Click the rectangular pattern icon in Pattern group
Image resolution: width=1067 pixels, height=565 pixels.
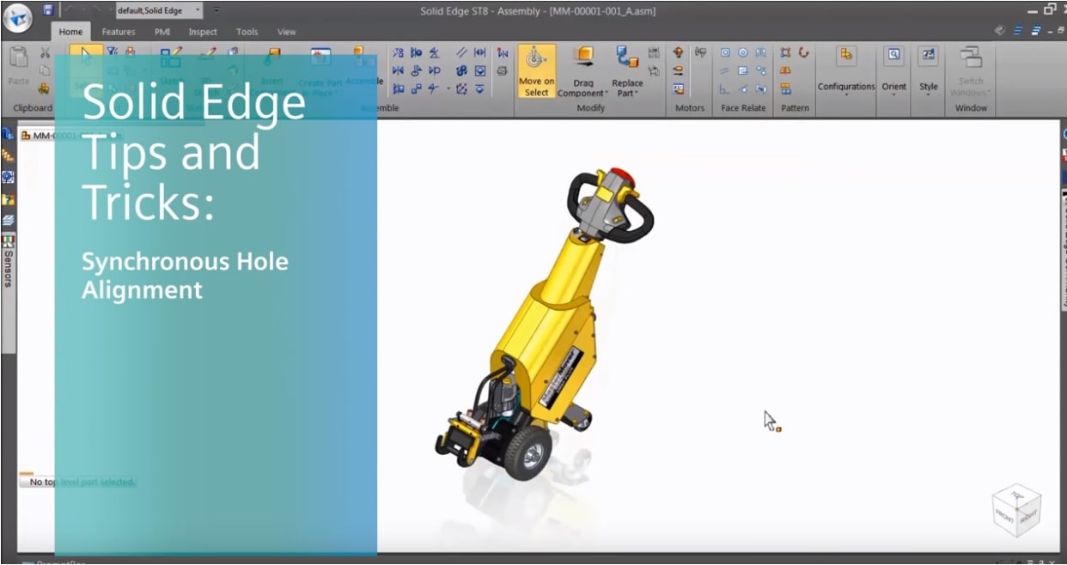click(x=785, y=52)
